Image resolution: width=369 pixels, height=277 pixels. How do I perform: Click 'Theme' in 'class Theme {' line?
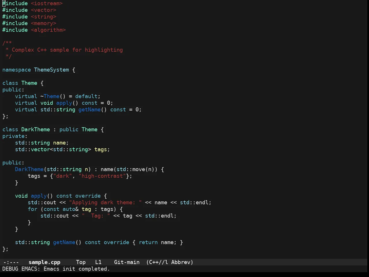29,83
